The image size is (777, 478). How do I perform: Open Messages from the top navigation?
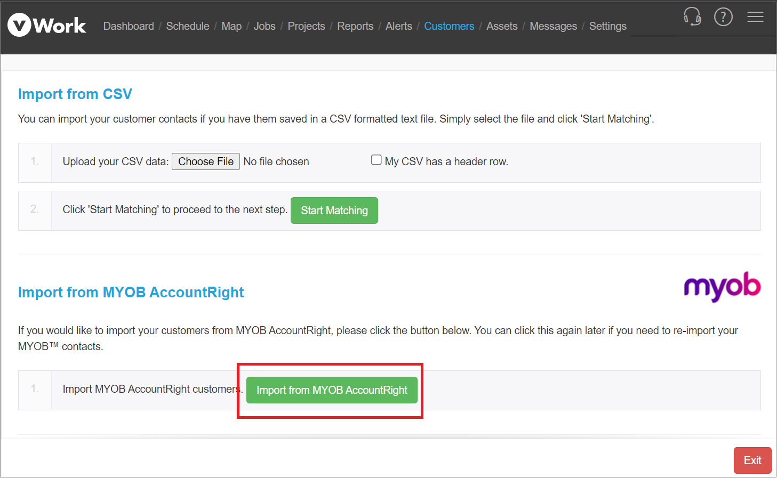coord(553,26)
